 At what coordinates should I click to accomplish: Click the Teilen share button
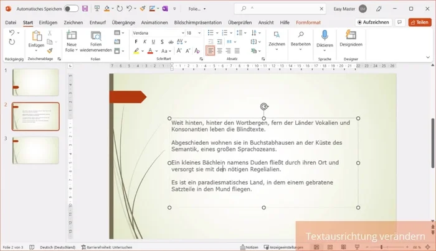[x=419, y=22]
